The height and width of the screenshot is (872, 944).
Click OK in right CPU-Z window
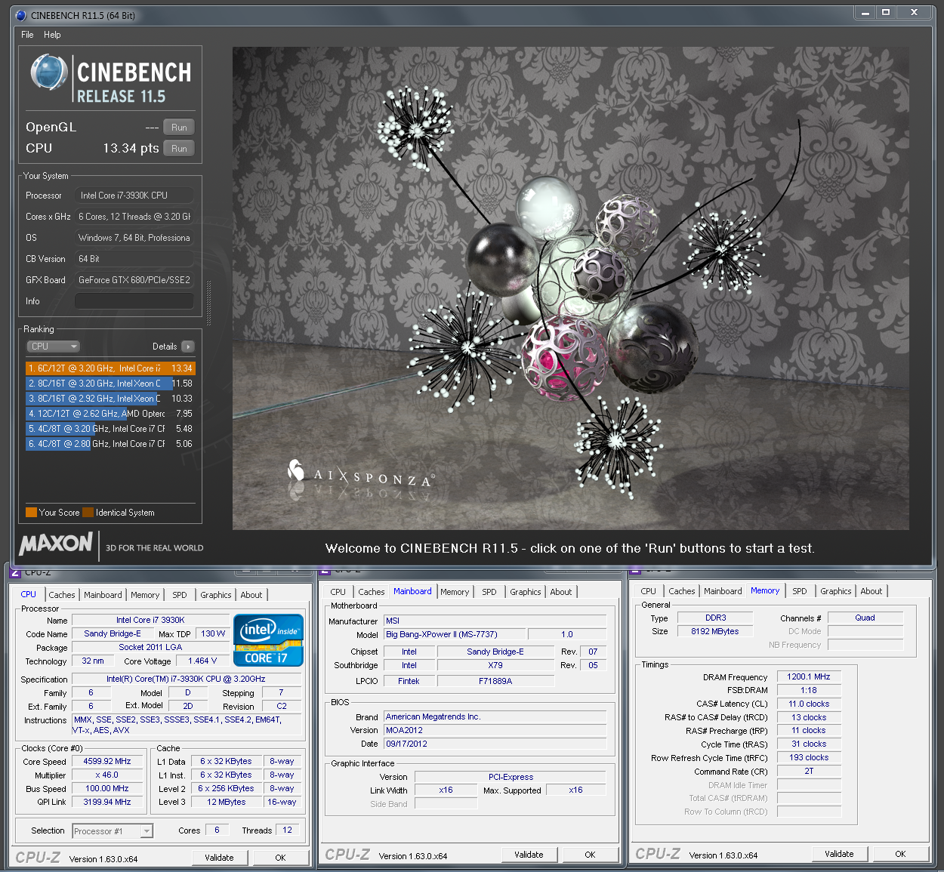point(900,854)
